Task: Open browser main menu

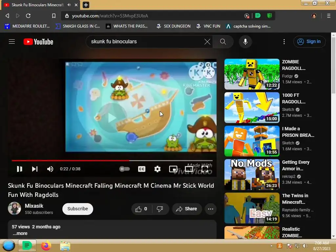Action: point(329,16)
